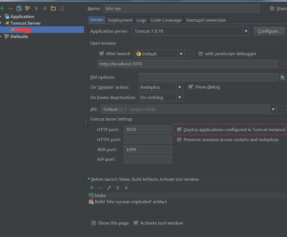Viewport: 287px width, 237px height.
Task: Click the Build artifact gift icon
Action: pos(91,202)
